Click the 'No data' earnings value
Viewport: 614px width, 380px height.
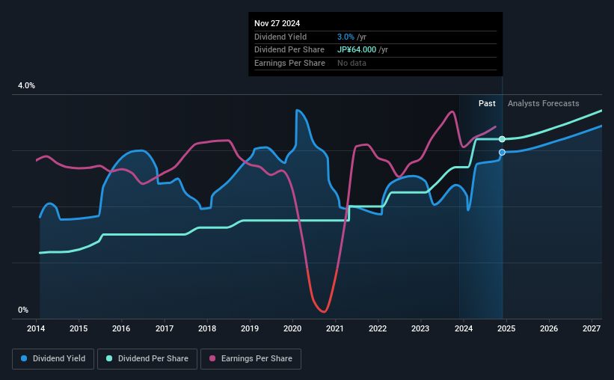click(351, 63)
